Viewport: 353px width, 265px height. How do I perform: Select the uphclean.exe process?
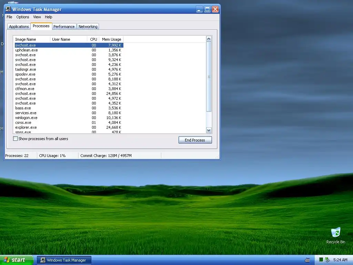pyautogui.click(x=69, y=50)
